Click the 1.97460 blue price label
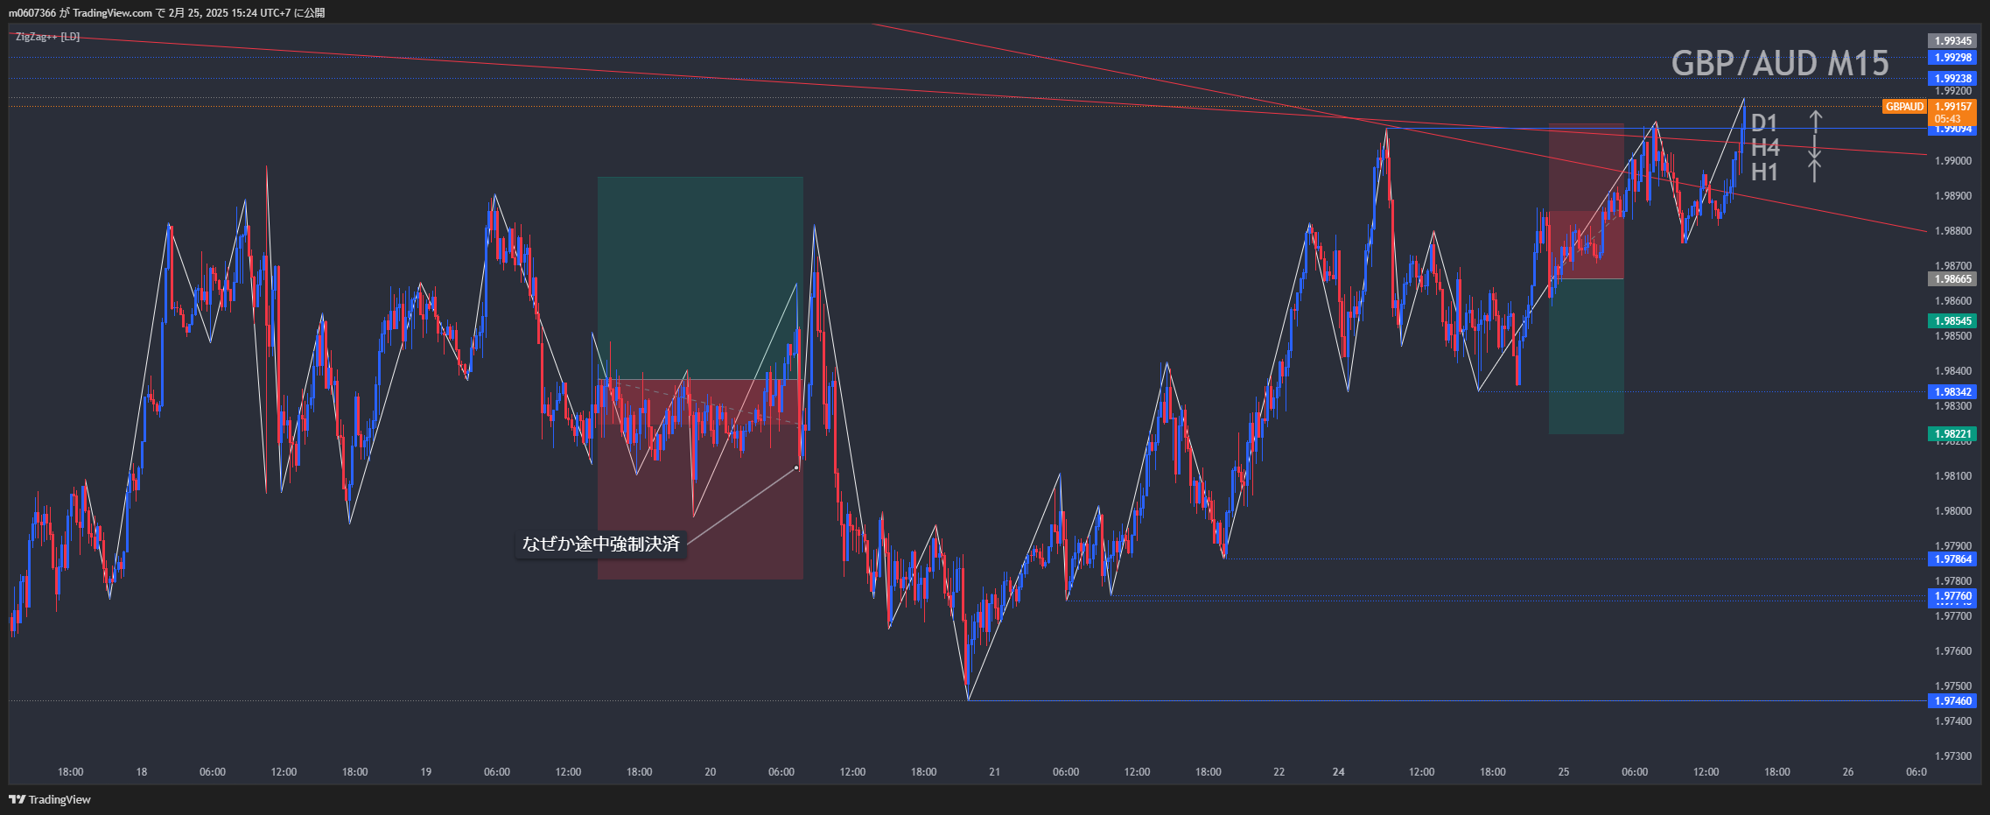 coord(1952,701)
